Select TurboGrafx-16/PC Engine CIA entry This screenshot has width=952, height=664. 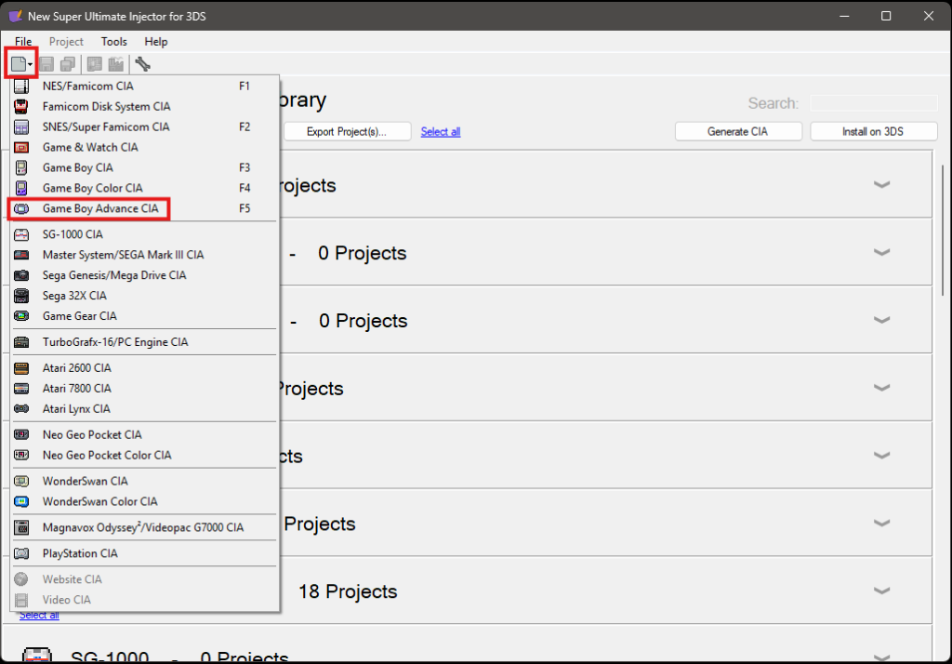coord(144,342)
